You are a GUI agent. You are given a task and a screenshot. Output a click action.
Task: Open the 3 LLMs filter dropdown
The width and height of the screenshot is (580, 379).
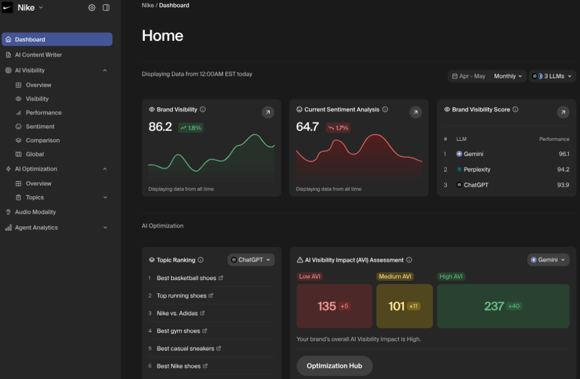(552, 76)
